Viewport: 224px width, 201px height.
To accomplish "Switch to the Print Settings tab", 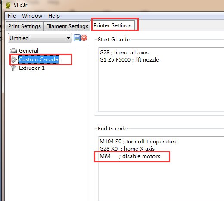I will point(25,26).
